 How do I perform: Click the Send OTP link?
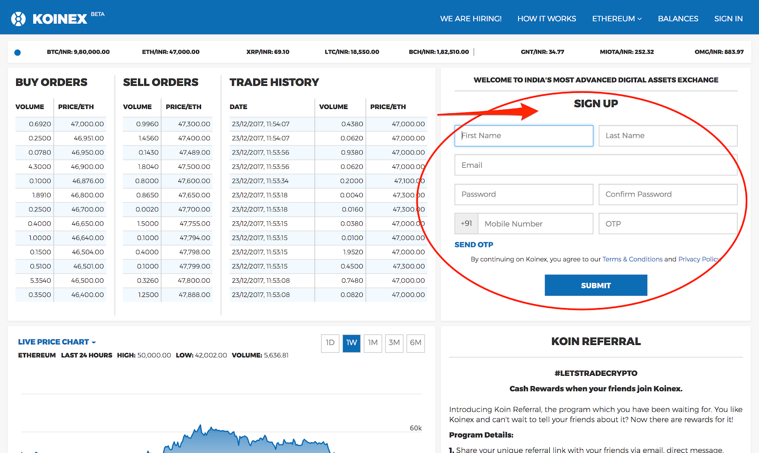(474, 245)
